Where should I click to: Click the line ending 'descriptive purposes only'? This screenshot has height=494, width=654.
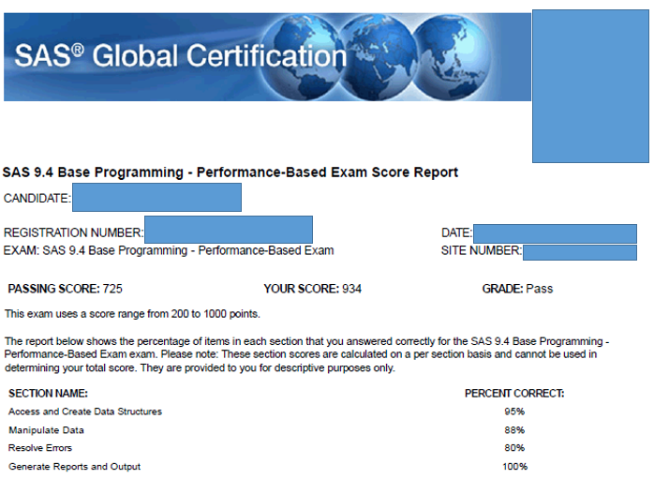tap(200, 368)
